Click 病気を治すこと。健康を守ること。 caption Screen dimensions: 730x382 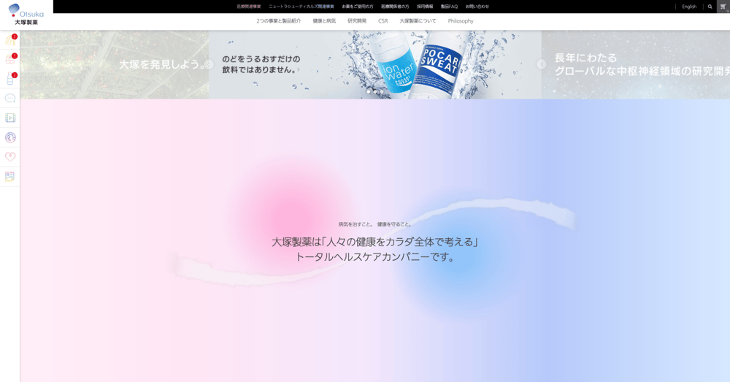tap(375, 224)
